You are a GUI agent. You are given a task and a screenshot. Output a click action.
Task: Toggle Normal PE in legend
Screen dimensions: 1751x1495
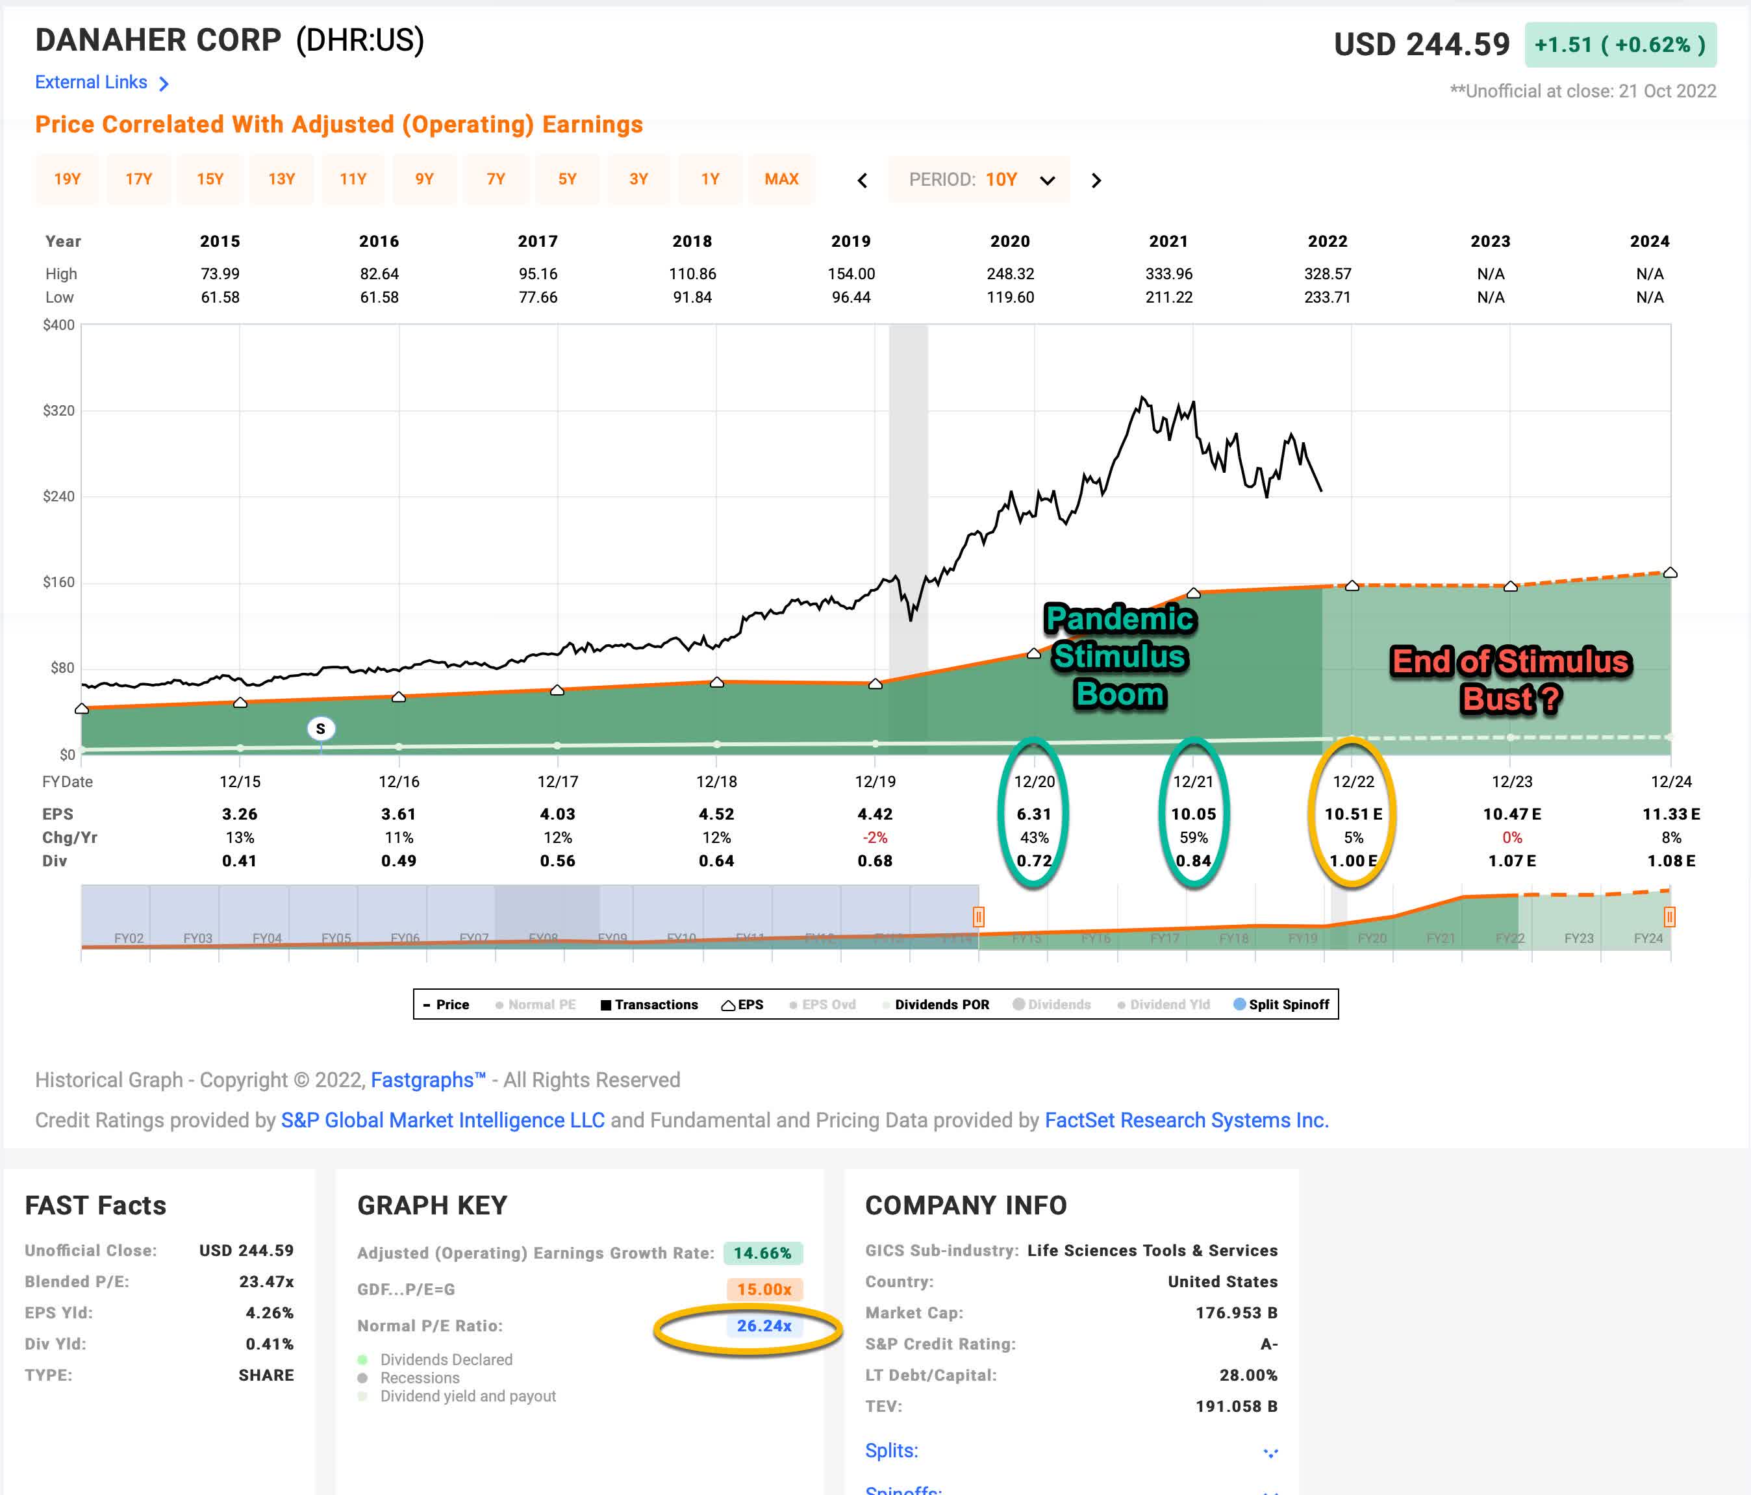pyautogui.click(x=536, y=1004)
